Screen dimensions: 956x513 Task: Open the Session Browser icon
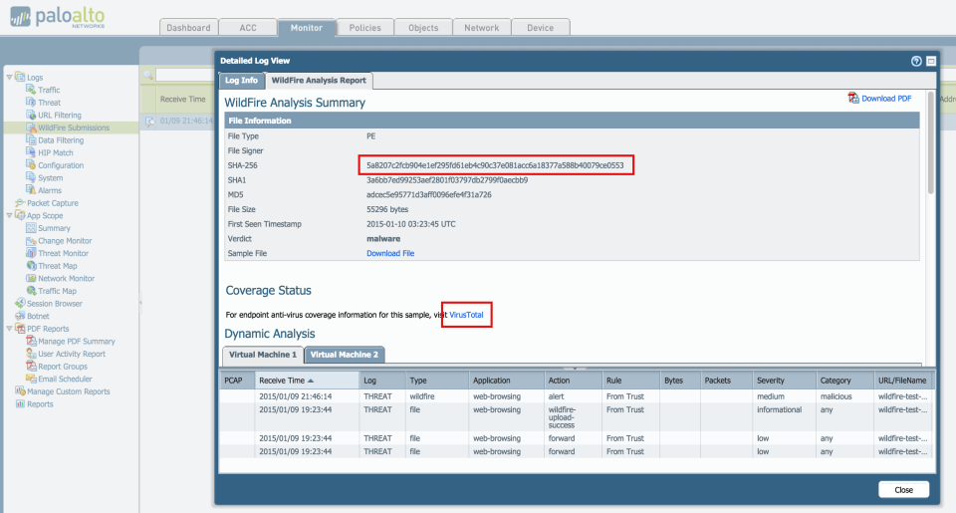point(20,303)
